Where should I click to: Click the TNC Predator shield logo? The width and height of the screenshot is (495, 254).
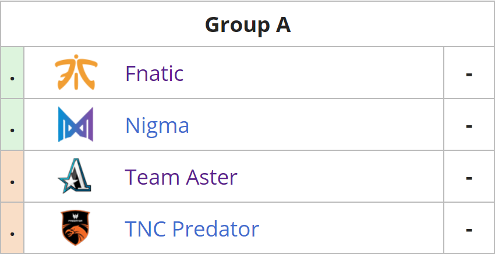(75, 227)
